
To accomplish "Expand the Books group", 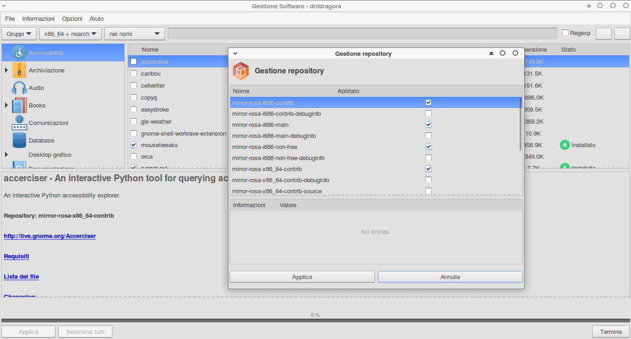I will (x=6, y=105).
